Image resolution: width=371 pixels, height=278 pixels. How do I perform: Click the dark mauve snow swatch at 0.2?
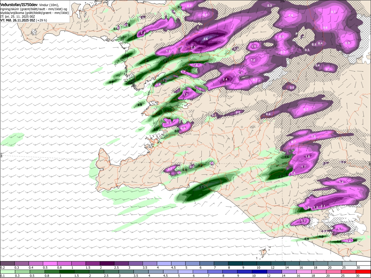(7, 263)
